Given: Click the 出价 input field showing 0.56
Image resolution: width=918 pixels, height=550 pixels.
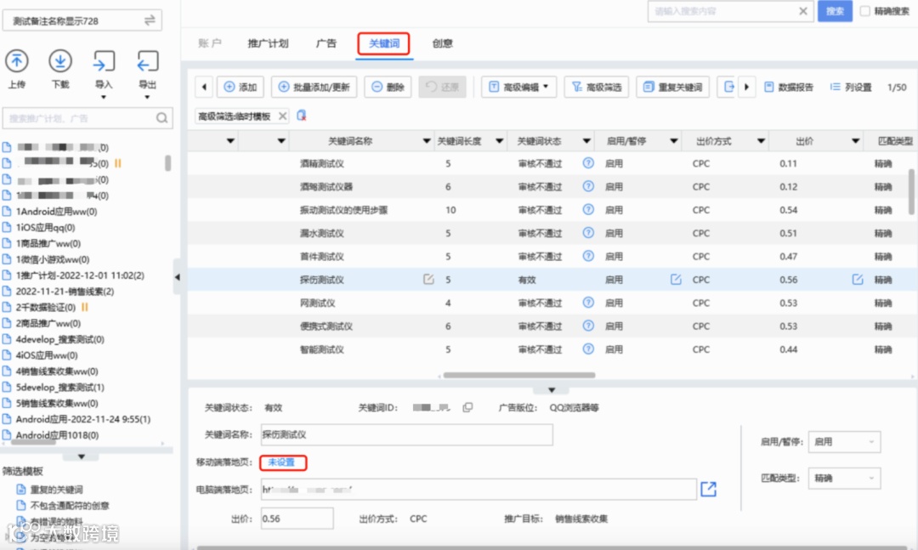Looking at the screenshot, I should pos(297,519).
